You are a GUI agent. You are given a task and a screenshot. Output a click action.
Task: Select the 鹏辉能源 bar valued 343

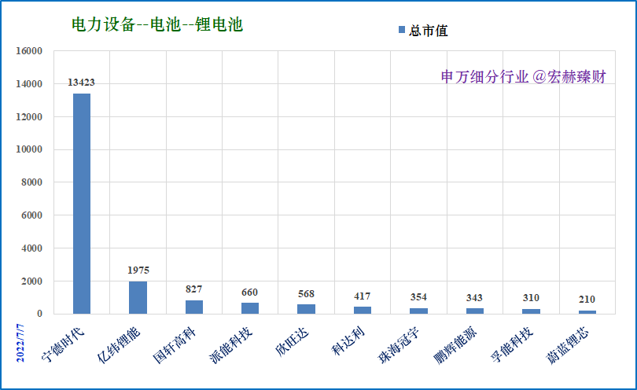(x=475, y=311)
